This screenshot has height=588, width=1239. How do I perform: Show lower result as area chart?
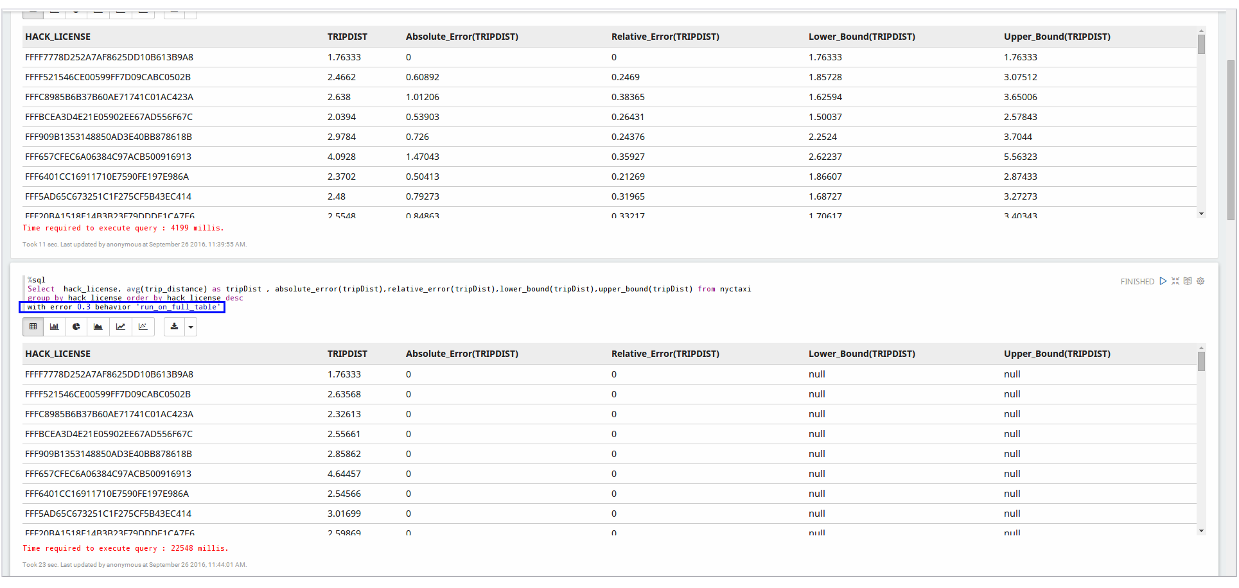coord(98,327)
